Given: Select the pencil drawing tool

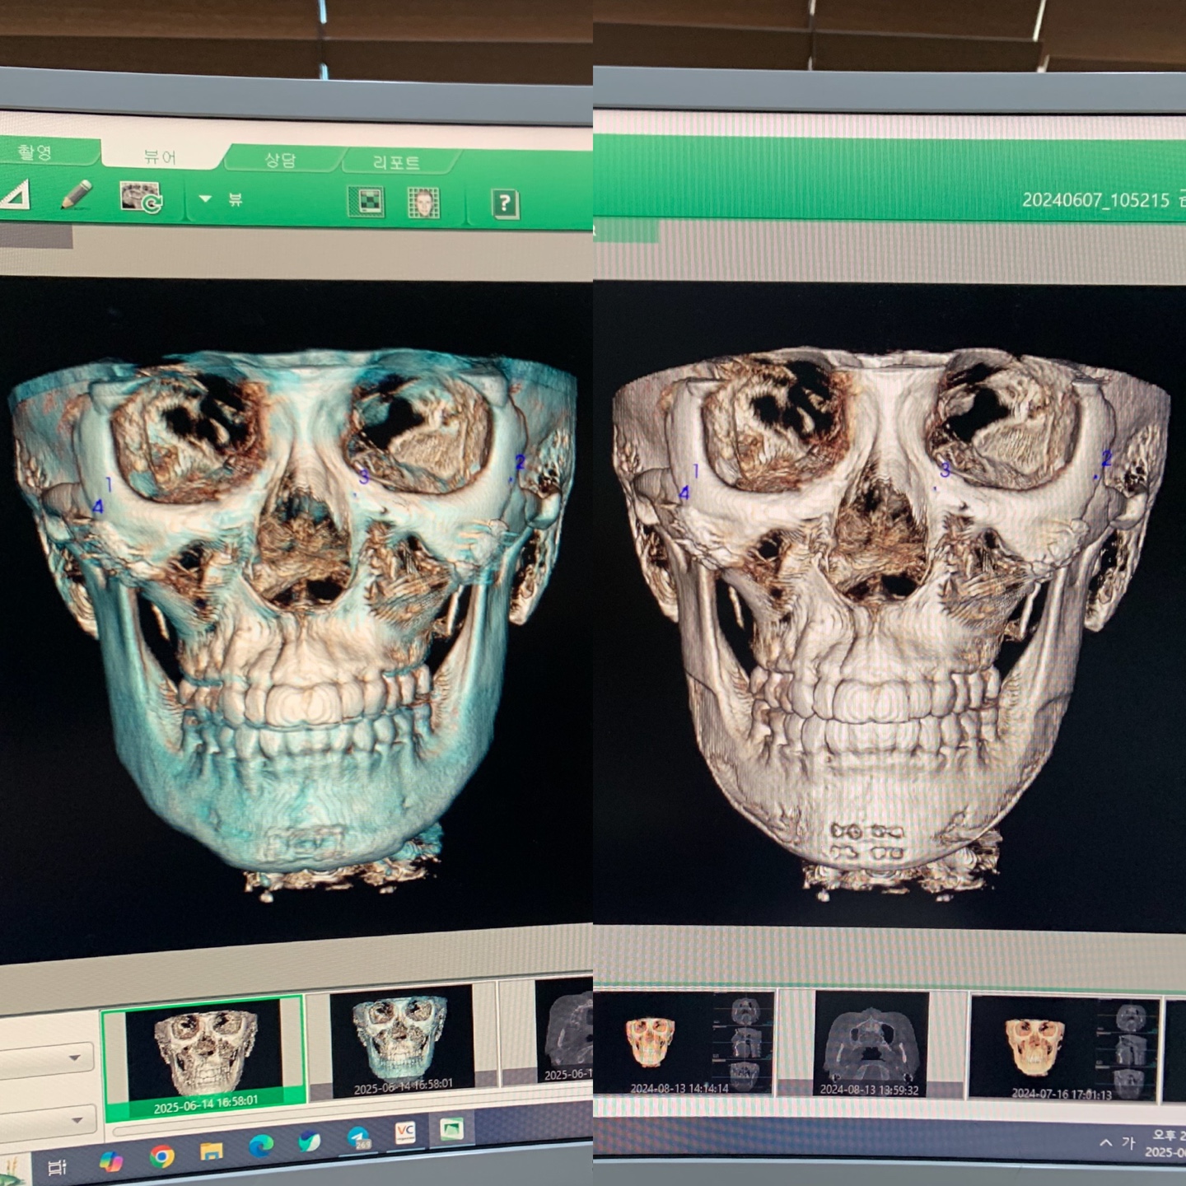Looking at the screenshot, I should [77, 194].
